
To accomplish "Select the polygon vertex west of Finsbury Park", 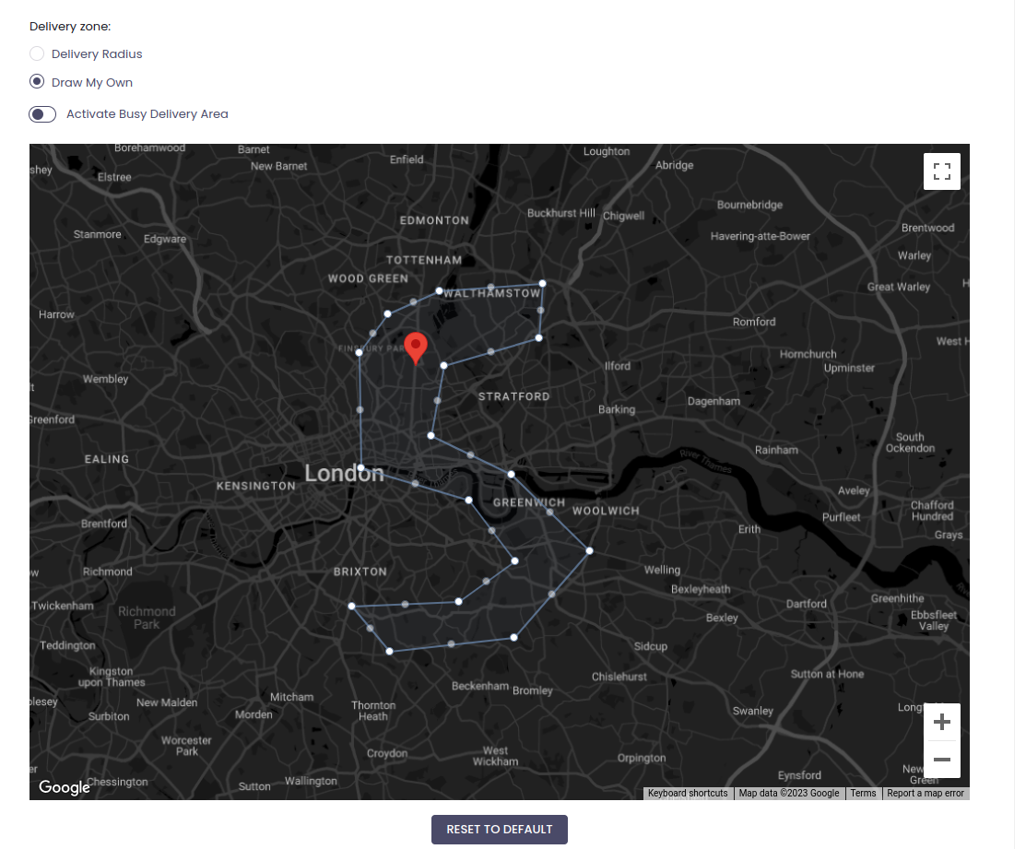I will click(360, 352).
